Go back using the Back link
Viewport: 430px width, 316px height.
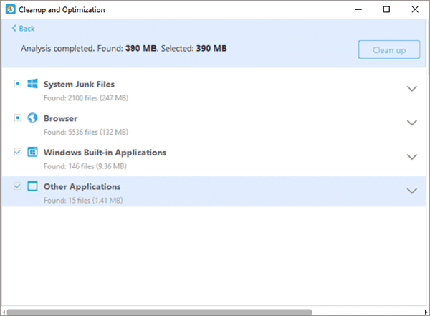27,29
